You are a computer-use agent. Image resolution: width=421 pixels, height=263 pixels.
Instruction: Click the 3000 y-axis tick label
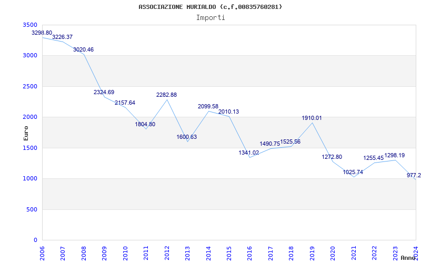pos(30,56)
